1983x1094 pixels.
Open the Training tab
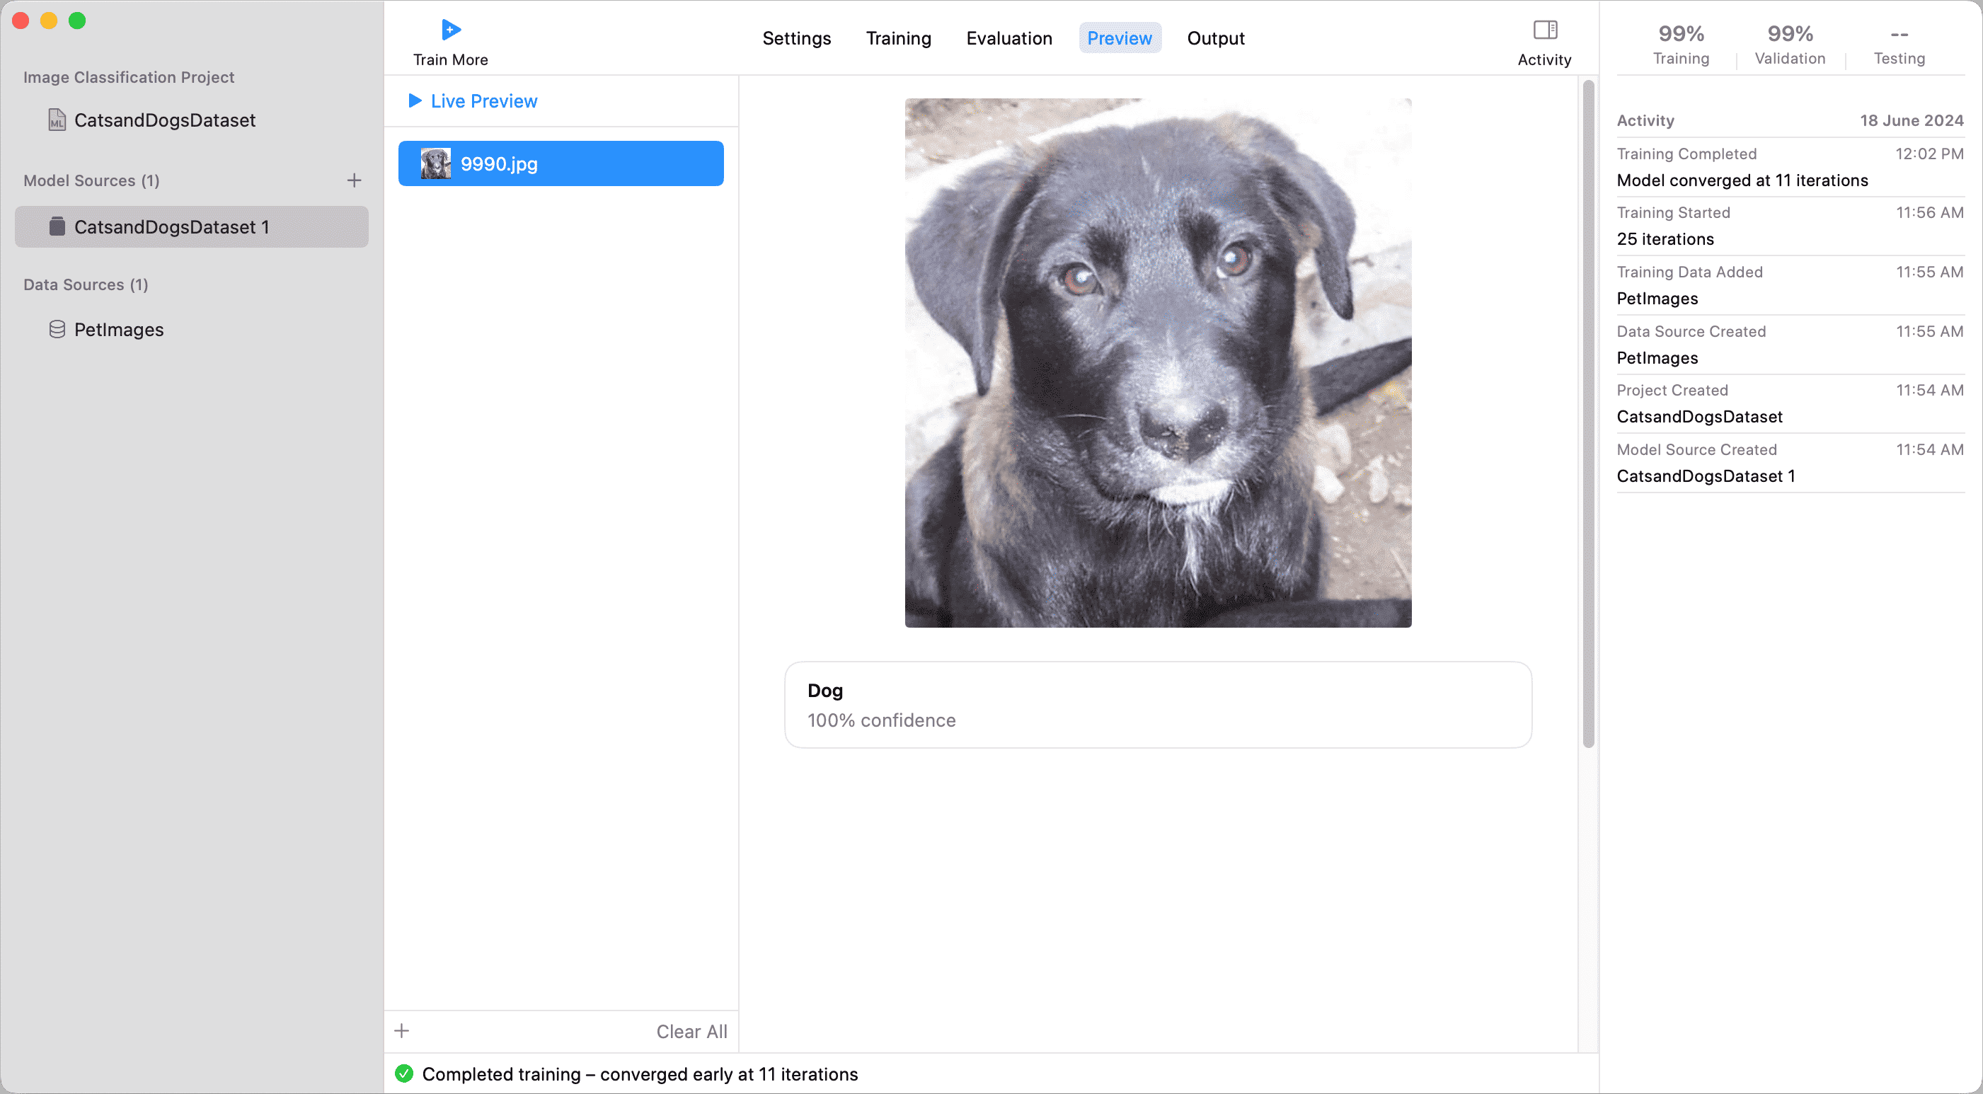click(897, 38)
